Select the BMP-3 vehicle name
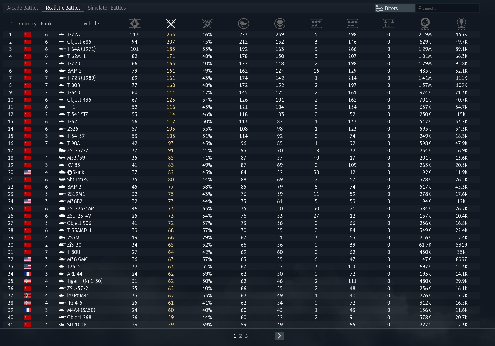This screenshot has width=495, height=346. [74, 187]
